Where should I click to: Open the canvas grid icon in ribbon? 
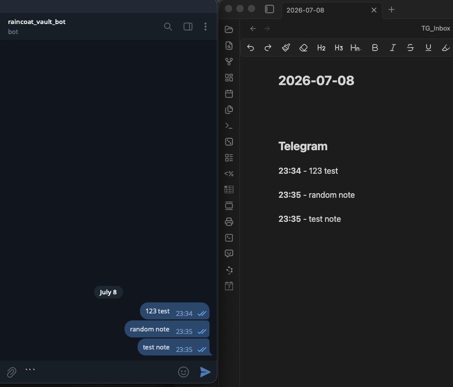[x=229, y=78]
